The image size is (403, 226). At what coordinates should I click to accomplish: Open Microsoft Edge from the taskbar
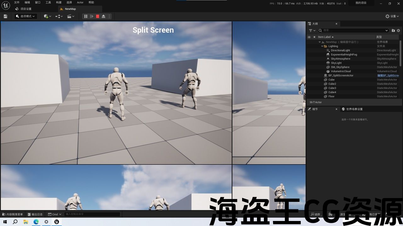pos(36,222)
